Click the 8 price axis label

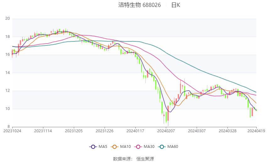[x=9, y=127]
